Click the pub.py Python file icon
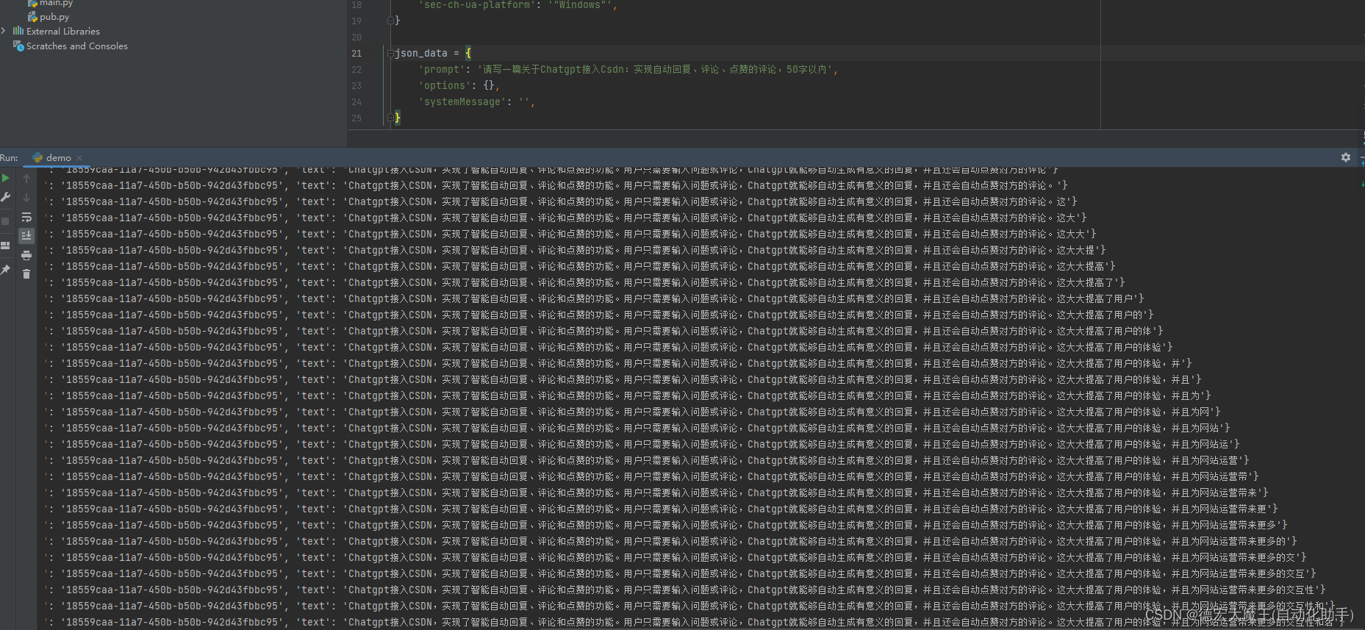This screenshot has height=630, width=1365. (32, 17)
